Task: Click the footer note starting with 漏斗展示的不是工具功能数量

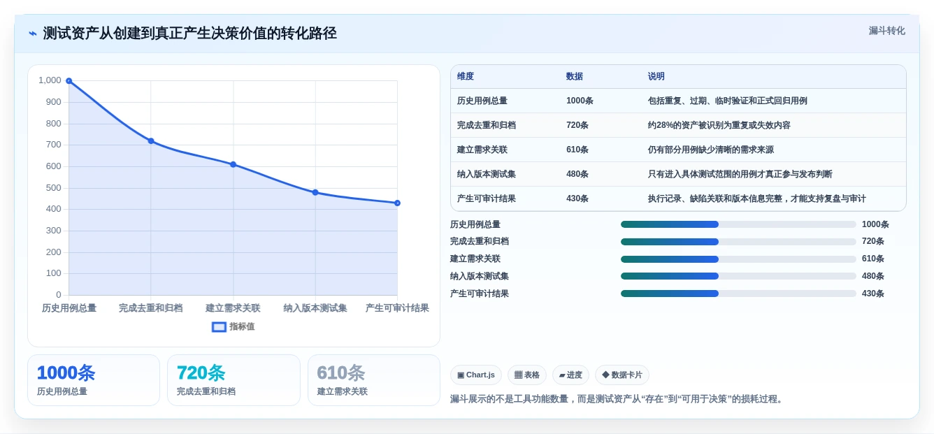Action: coord(618,399)
